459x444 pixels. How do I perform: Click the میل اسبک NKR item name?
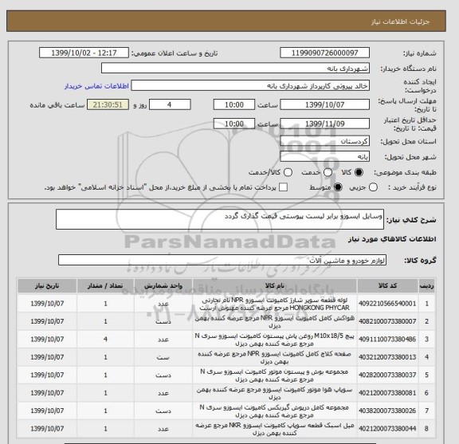coord(274,429)
